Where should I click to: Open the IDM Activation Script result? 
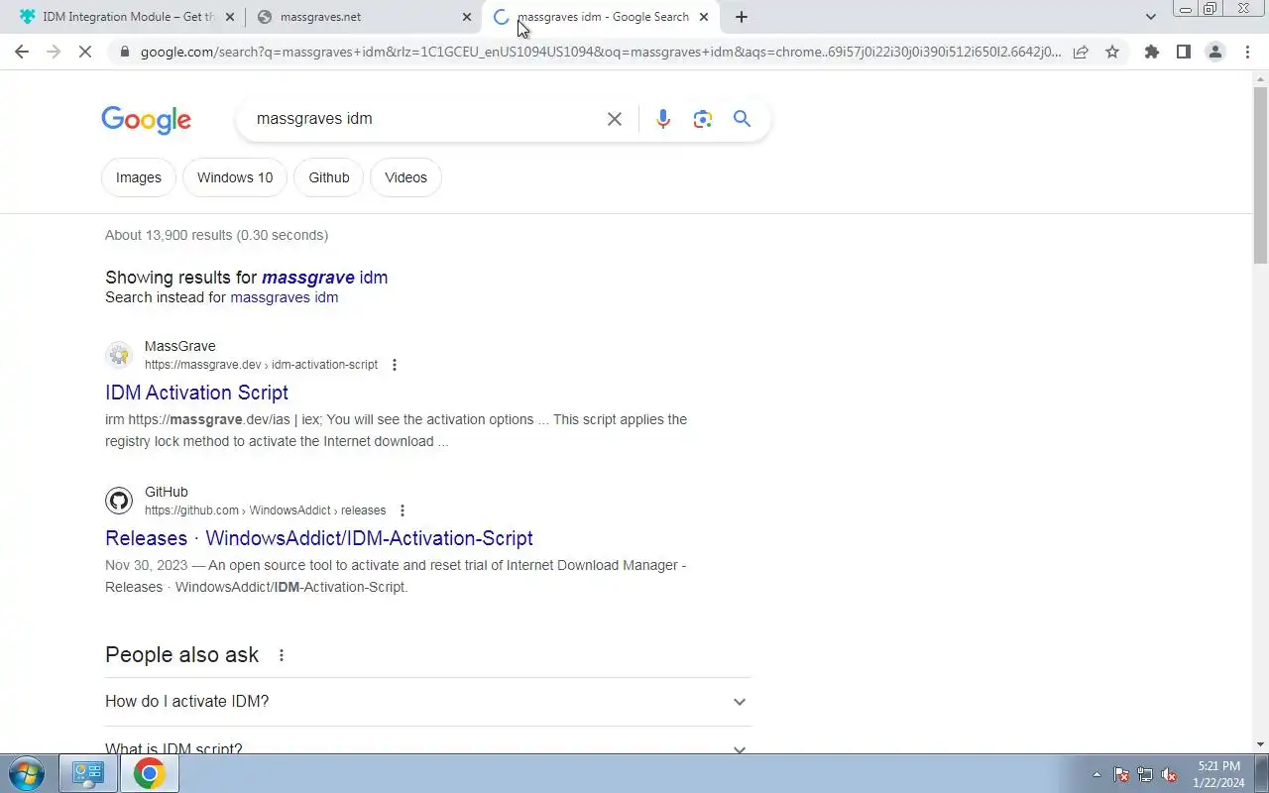coord(196,393)
